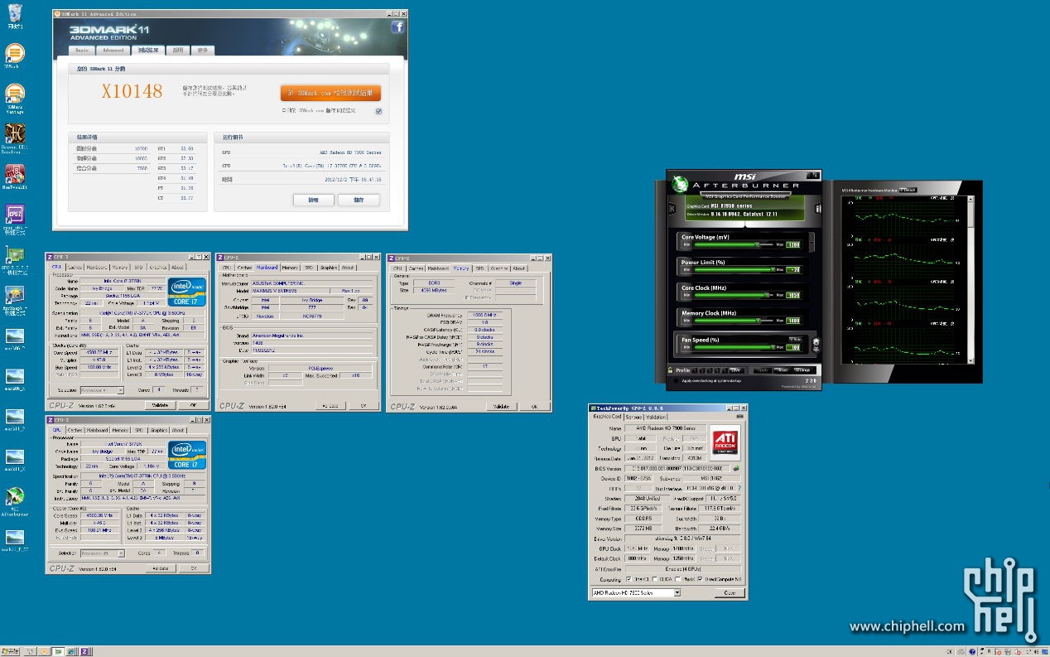This screenshot has width=1050, height=657.
Task: Open the Validation tab in GPU-Z
Action: (656, 417)
